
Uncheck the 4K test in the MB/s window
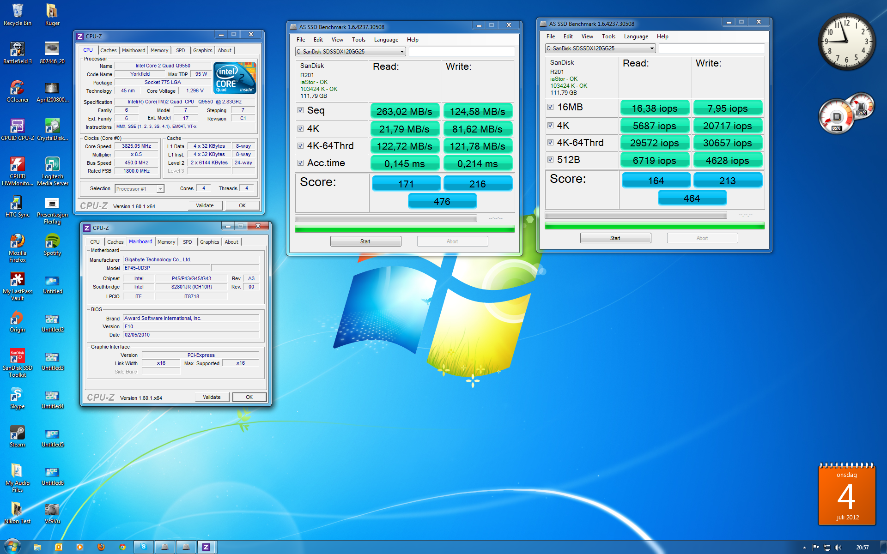pyautogui.click(x=301, y=129)
